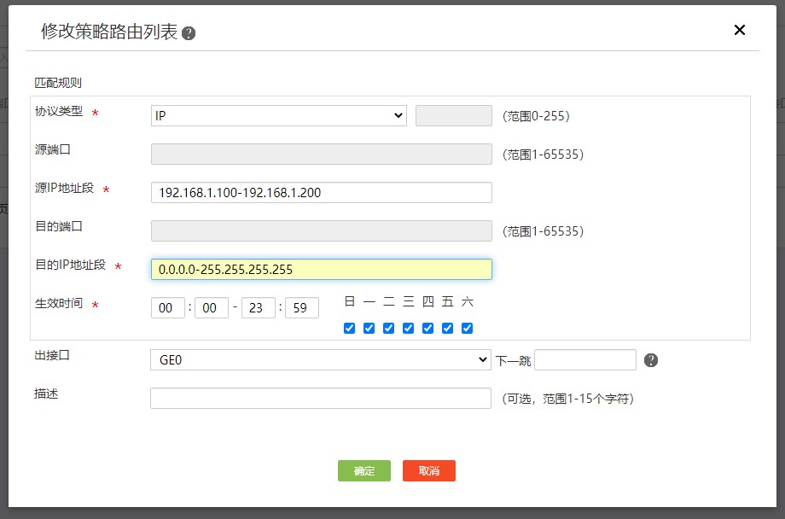Click the 目的端口 input field
The height and width of the screenshot is (519, 785).
[x=322, y=231]
